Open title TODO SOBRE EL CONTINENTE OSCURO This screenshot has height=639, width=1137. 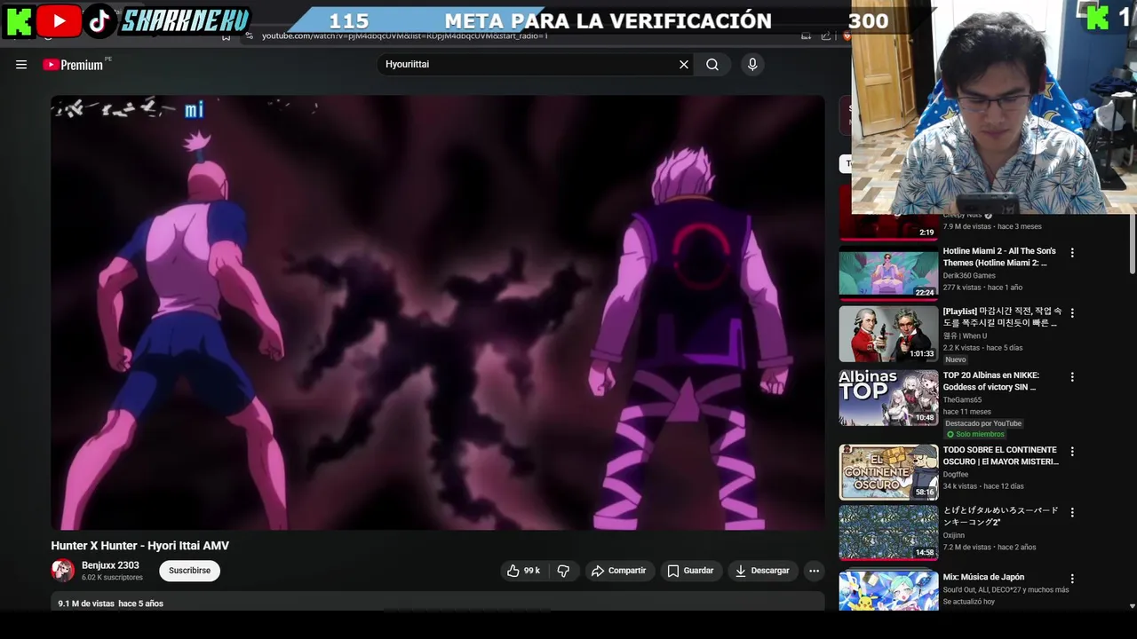(1001, 456)
